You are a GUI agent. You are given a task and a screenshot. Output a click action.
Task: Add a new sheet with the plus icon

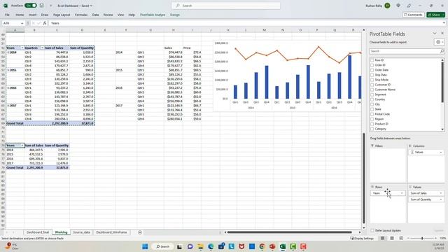pos(140,232)
